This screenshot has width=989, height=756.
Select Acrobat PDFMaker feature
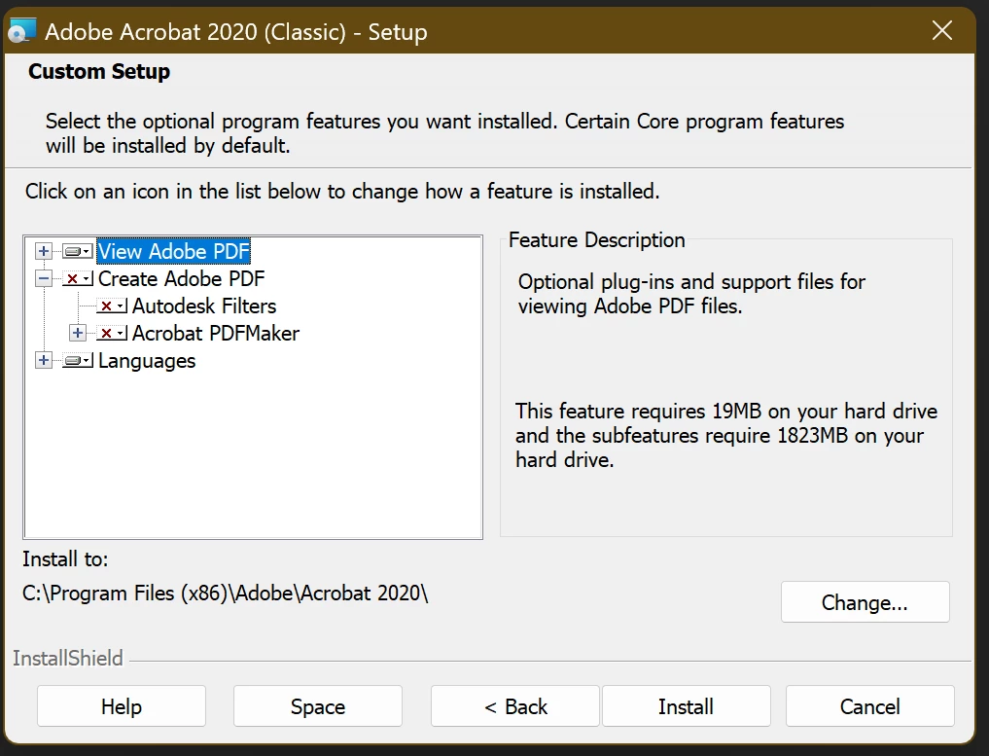click(x=216, y=333)
